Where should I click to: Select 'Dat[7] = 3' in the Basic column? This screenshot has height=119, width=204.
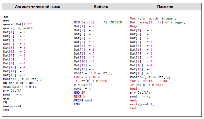(x=84, y=50)
